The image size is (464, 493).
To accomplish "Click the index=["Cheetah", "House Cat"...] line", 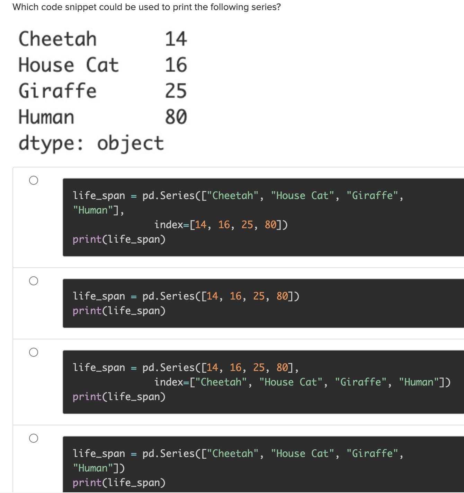I will tap(303, 382).
